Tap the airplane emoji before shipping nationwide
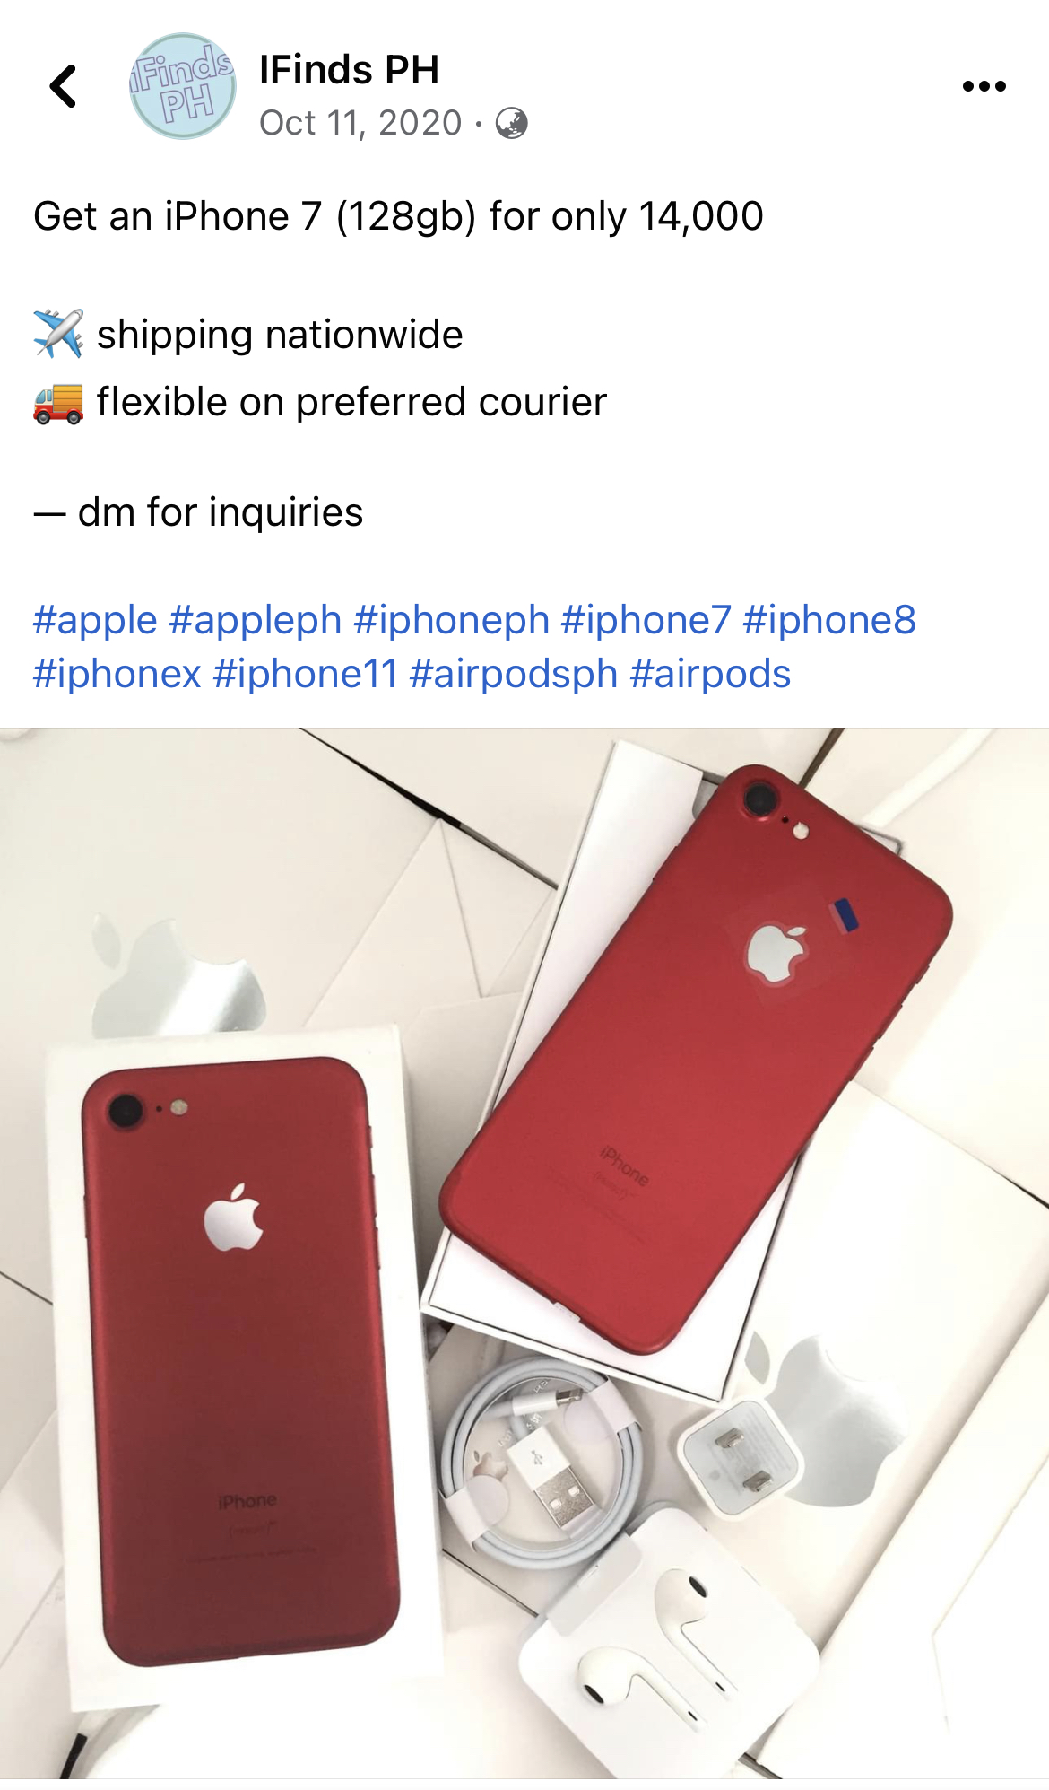This screenshot has width=1049, height=1790. click(58, 334)
